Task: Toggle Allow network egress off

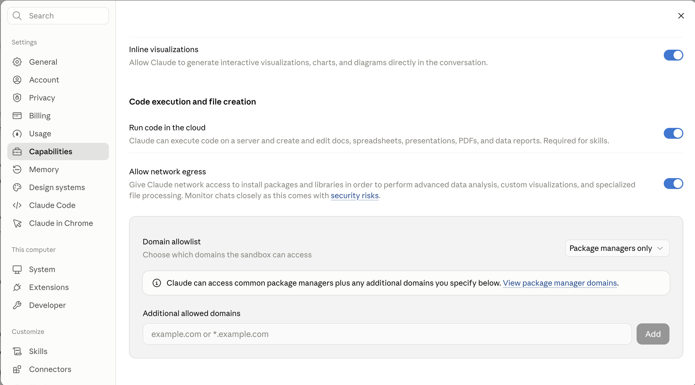Action: [673, 184]
